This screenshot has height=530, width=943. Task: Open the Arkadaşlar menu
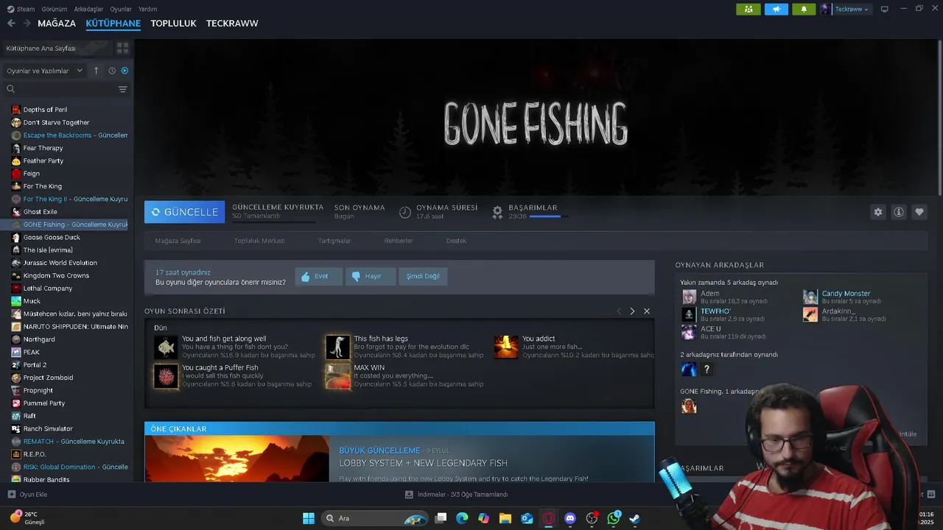coord(88,9)
